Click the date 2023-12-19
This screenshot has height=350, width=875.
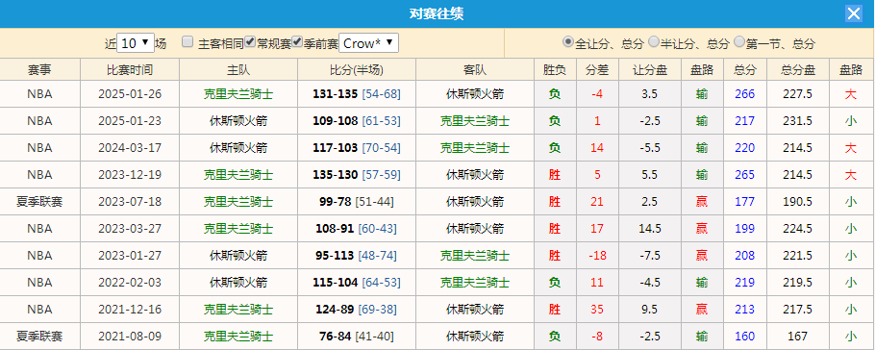(130, 175)
